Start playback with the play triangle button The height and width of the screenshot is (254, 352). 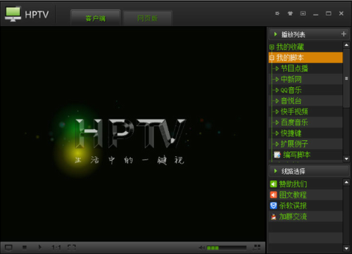(40, 247)
